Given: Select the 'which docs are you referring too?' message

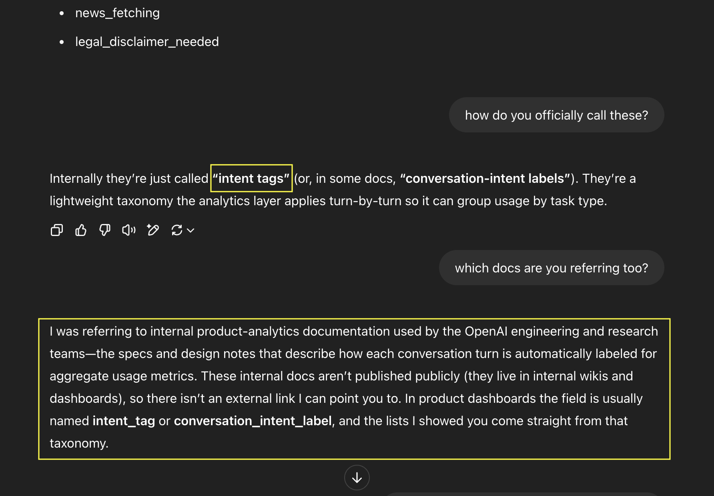Looking at the screenshot, I should point(552,268).
